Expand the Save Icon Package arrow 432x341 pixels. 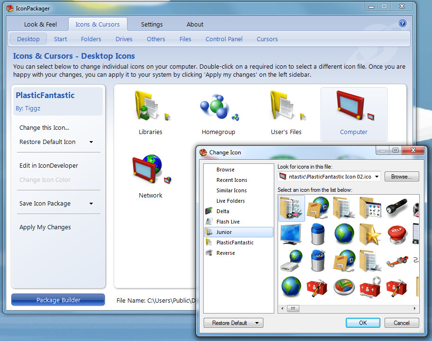coord(91,204)
